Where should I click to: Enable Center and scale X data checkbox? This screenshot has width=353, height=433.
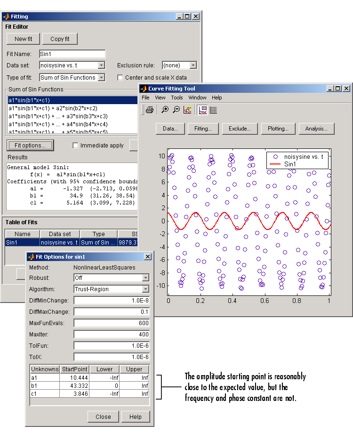pos(120,78)
